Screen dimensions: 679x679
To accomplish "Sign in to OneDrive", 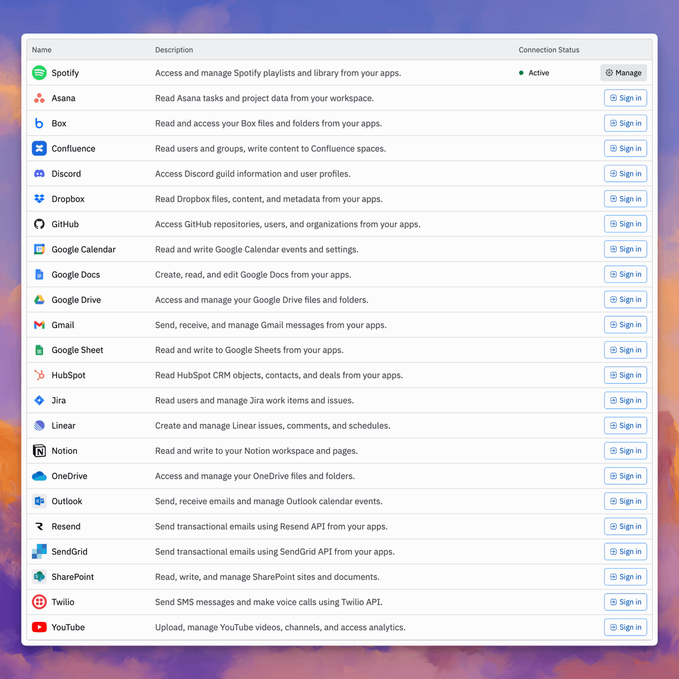I will click(625, 476).
